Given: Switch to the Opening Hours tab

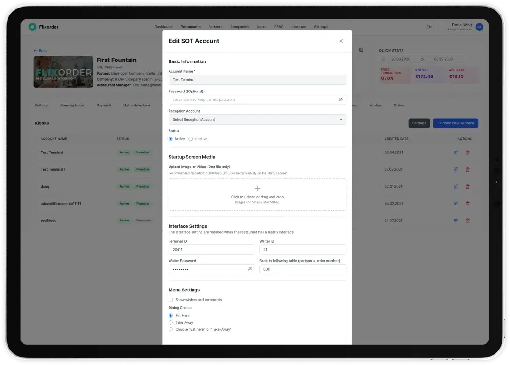Looking at the screenshot, I should click(72, 105).
